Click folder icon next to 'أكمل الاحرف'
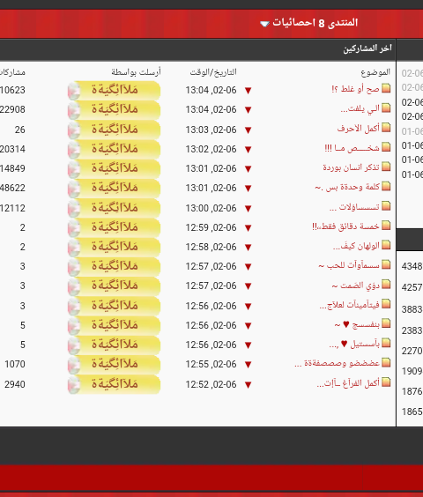The image size is (423, 497). click(x=386, y=128)
